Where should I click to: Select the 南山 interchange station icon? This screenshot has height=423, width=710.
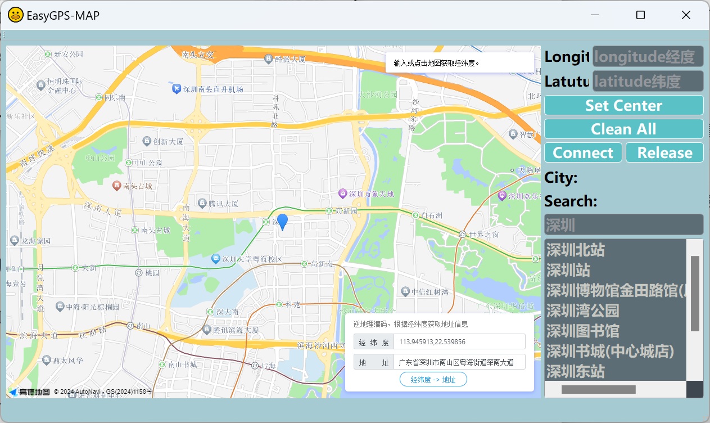pyautogui.click(x=130, y=325)
